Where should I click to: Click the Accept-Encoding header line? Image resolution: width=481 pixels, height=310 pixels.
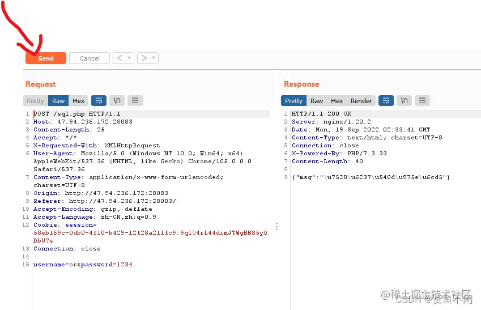(93, 209)
